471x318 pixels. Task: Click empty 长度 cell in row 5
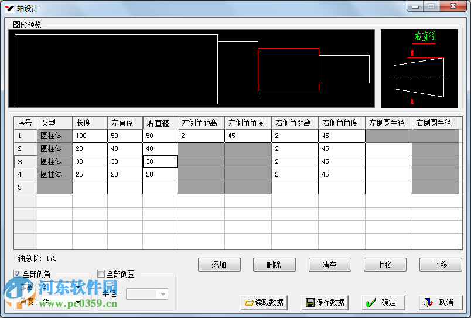click(x=90, y=187)
